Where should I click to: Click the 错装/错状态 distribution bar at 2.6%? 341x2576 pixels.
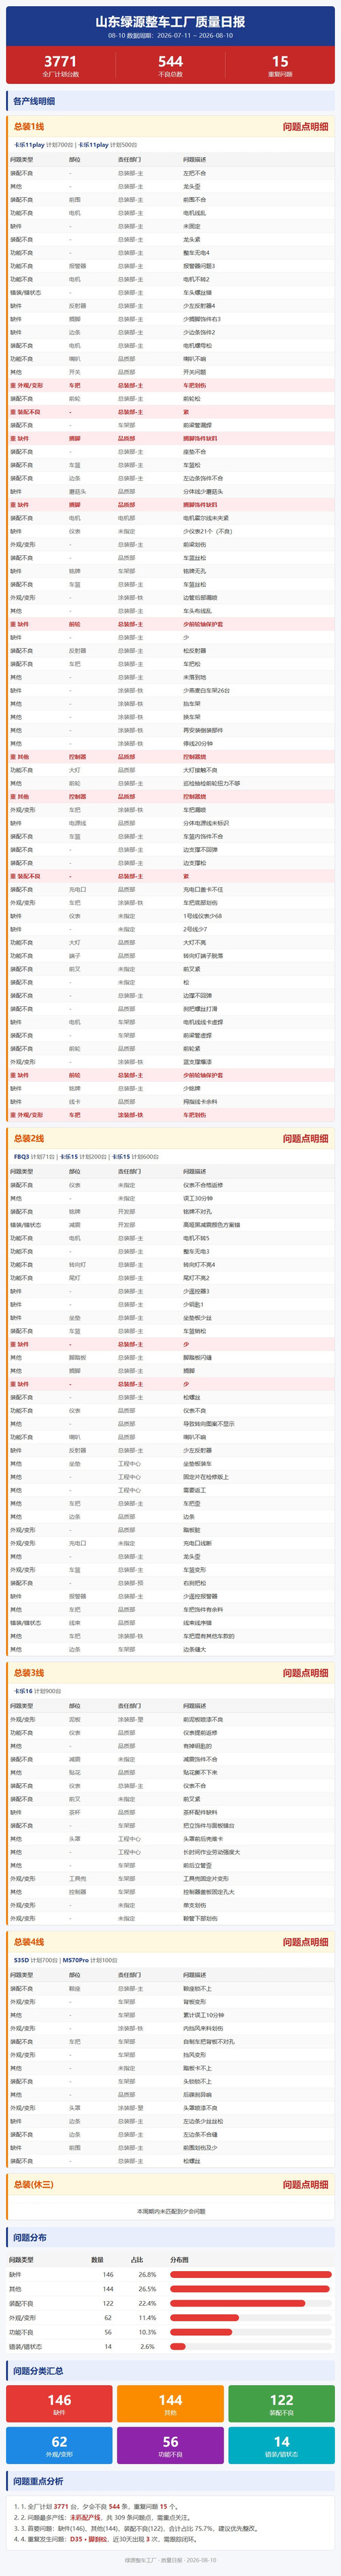(178, 2346)
